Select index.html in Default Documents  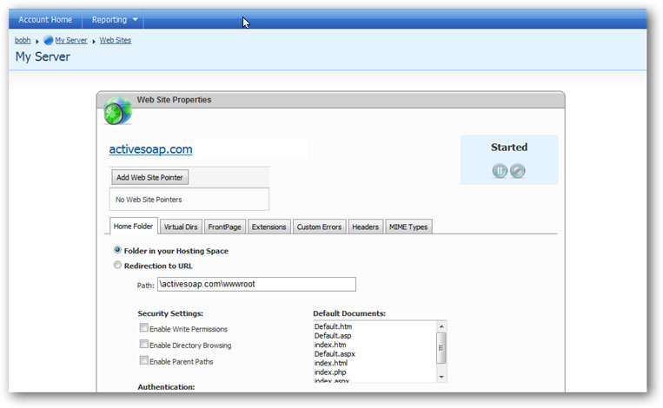[331, 363]
